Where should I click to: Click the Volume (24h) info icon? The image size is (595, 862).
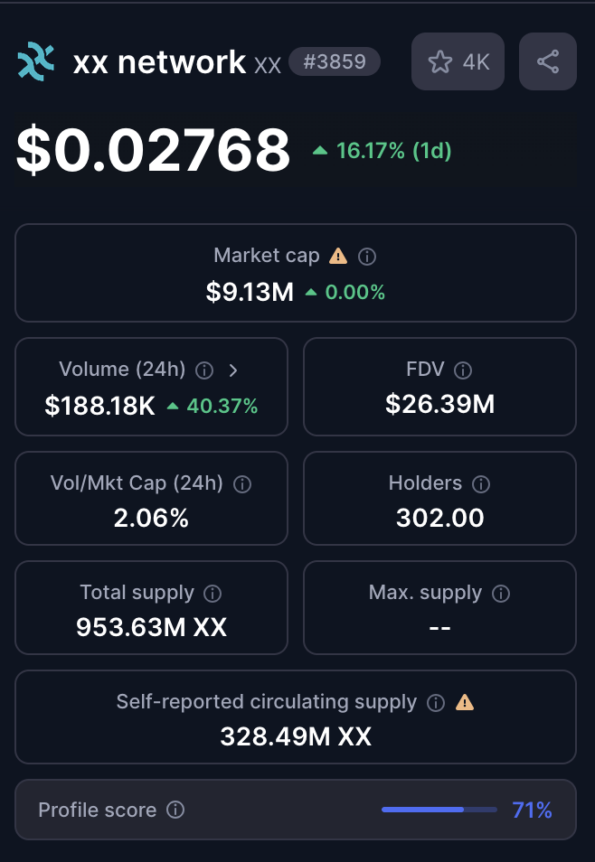click(x=205, y=370)
